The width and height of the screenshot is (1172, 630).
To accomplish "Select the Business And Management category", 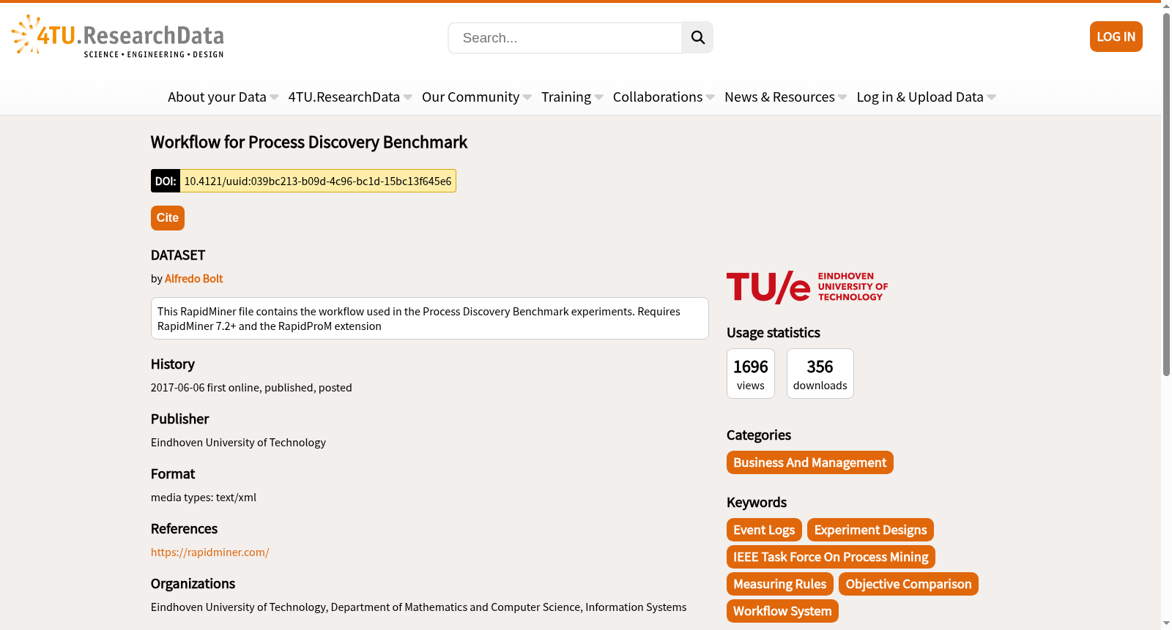I will tap(810, 462).
